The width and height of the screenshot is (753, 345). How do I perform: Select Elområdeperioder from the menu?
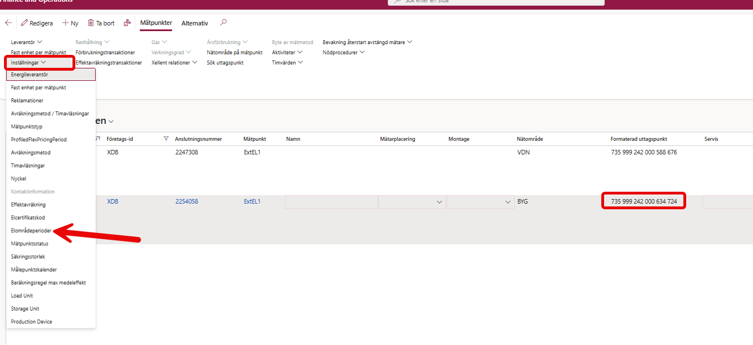[x=31, y=231]
